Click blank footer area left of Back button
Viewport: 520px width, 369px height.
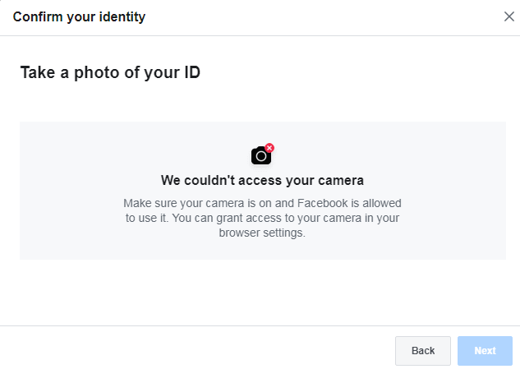[x=199, y=348]
